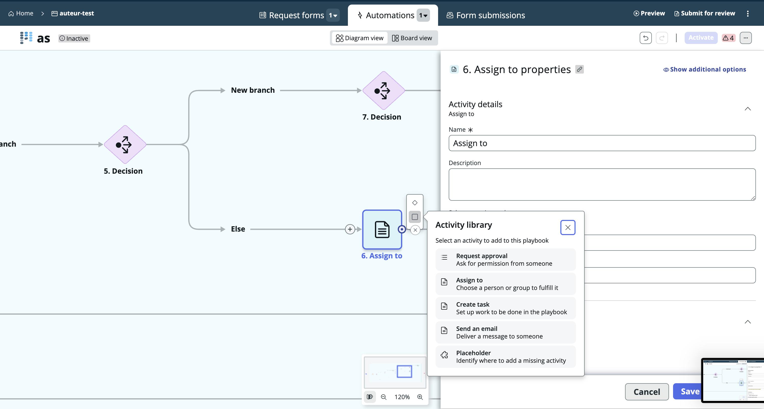Switch to Board view
Image resolution: width=764 pixels, height=409 pixels.
(x=412, y=38)
